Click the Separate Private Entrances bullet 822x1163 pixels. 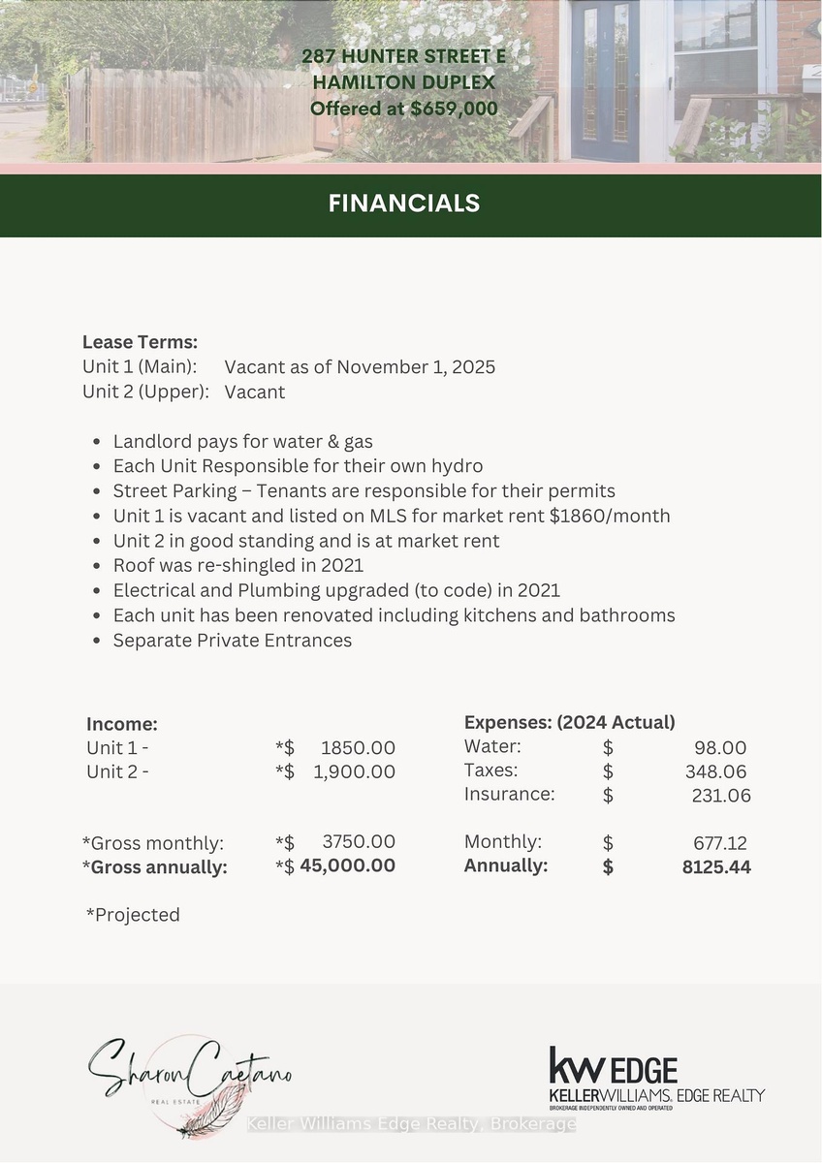[x=232, y=641]
